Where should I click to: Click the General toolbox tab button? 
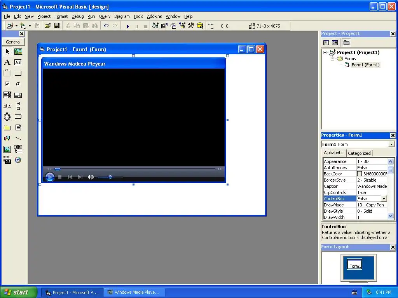pos(13,42)
